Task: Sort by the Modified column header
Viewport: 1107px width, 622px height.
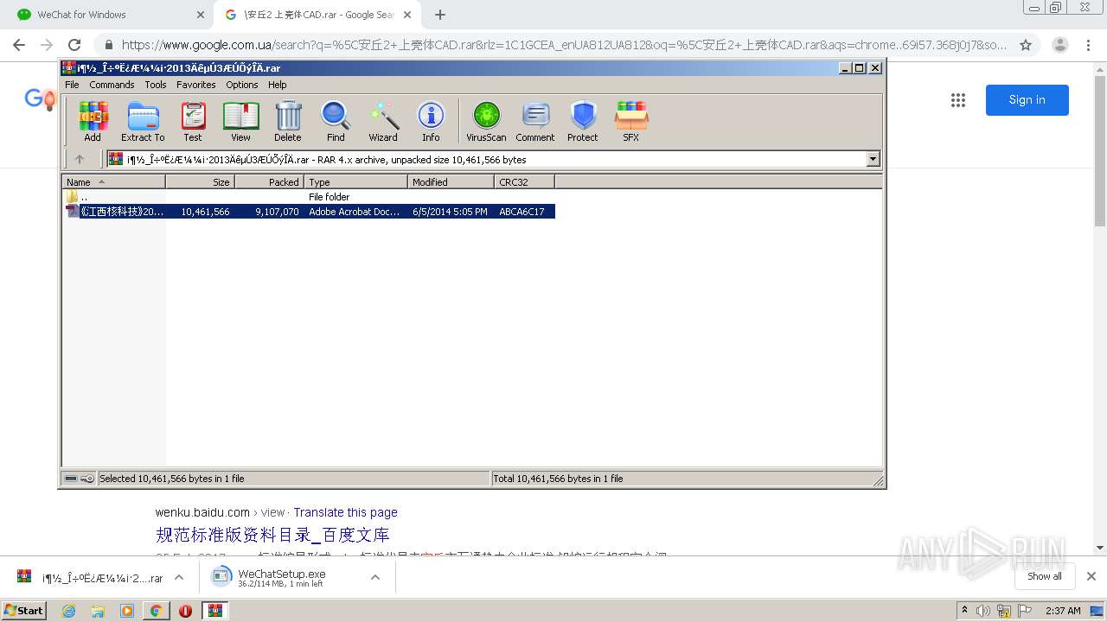Action: [451, 181]
